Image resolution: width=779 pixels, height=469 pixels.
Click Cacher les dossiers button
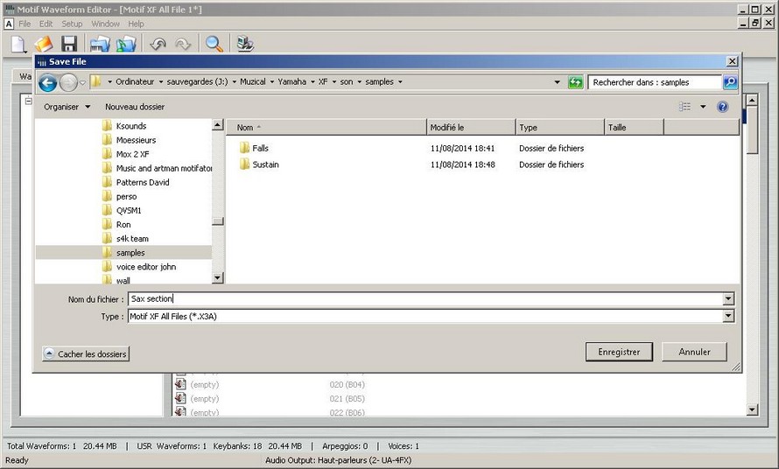click(x=86, y=354)
